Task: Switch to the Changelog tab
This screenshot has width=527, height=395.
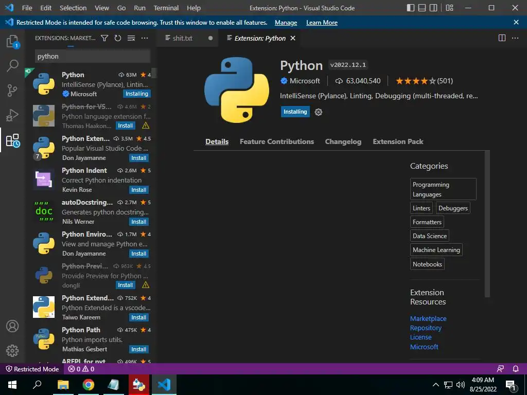Action: pos(343,141)
